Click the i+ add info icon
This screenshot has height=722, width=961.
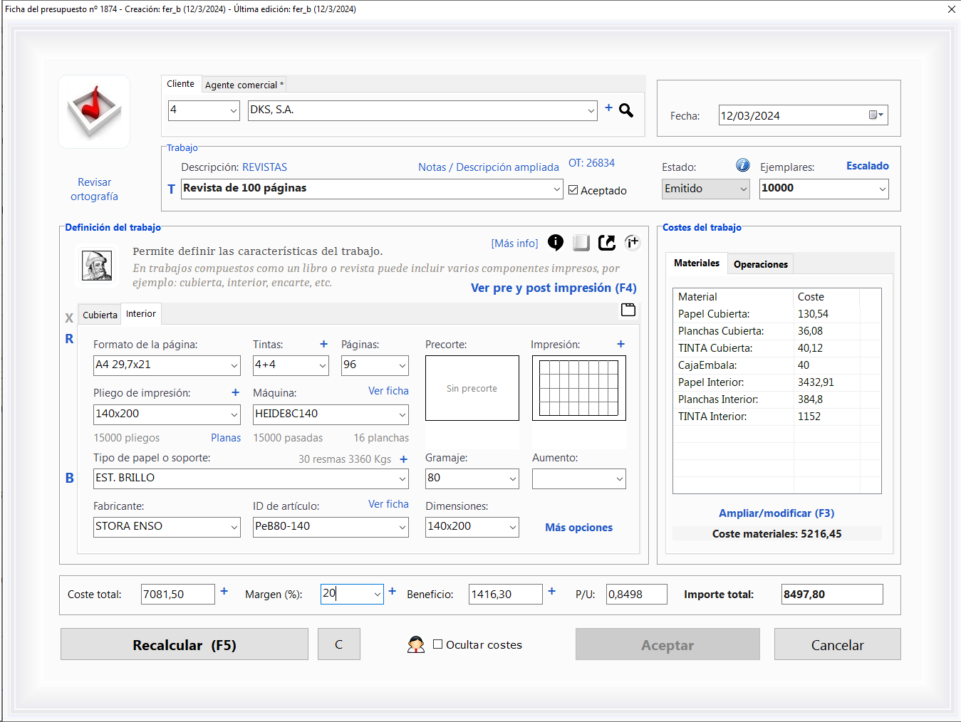[x=633, y=243]
